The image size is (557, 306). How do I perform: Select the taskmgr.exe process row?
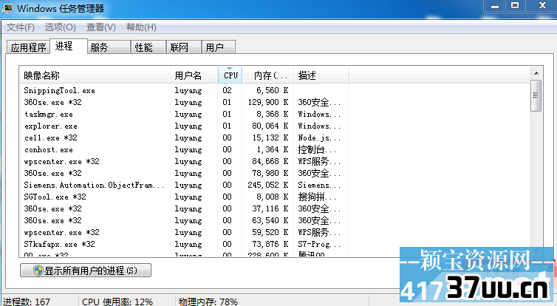(x=184, y=114)
